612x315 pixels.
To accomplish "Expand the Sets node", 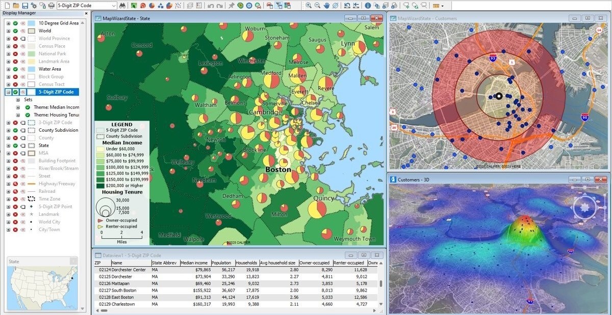I will pyautogui.click(x=18, y=100).
